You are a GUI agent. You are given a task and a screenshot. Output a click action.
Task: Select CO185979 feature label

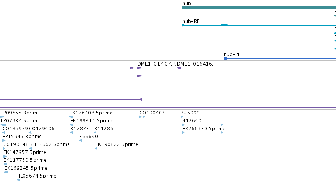point(15,129)
